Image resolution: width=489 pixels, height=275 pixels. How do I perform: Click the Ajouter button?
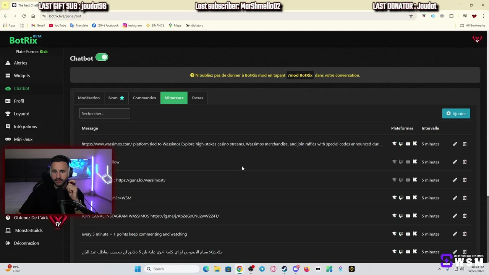point(456,113)
